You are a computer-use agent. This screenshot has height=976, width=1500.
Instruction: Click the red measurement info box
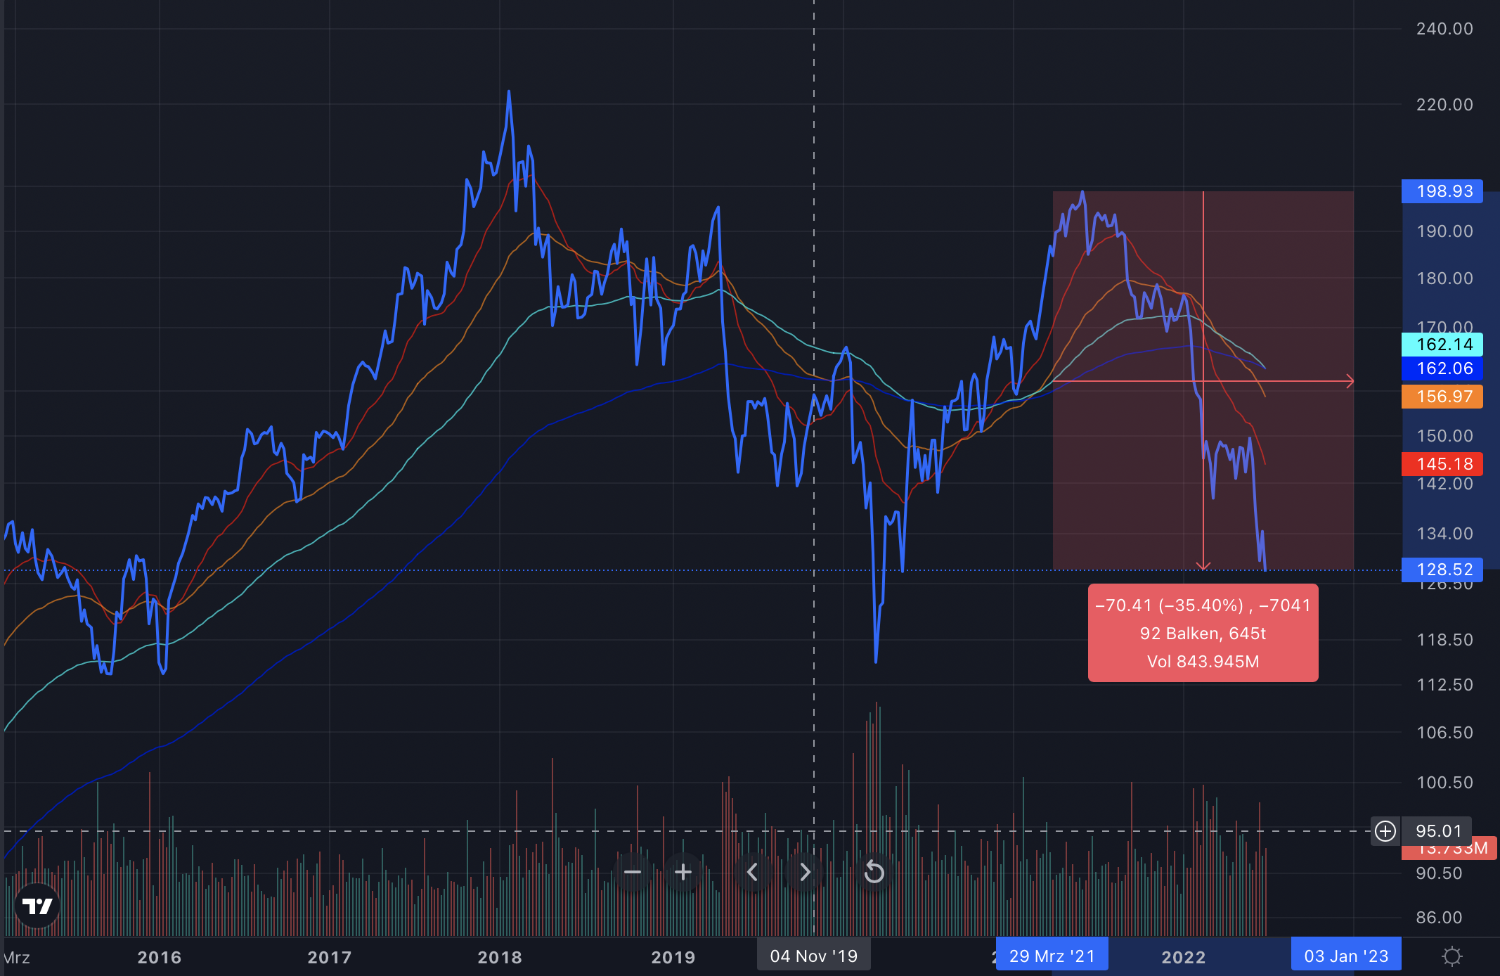click(1203, 633)
